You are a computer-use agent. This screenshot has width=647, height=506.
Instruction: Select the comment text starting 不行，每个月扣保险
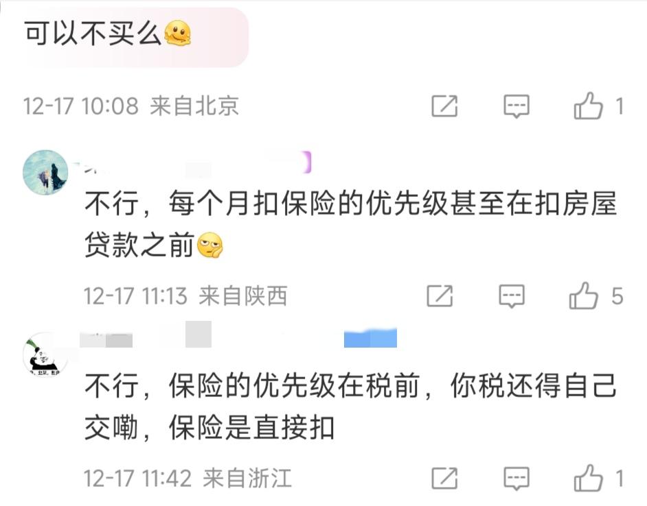tap(351, 224)
